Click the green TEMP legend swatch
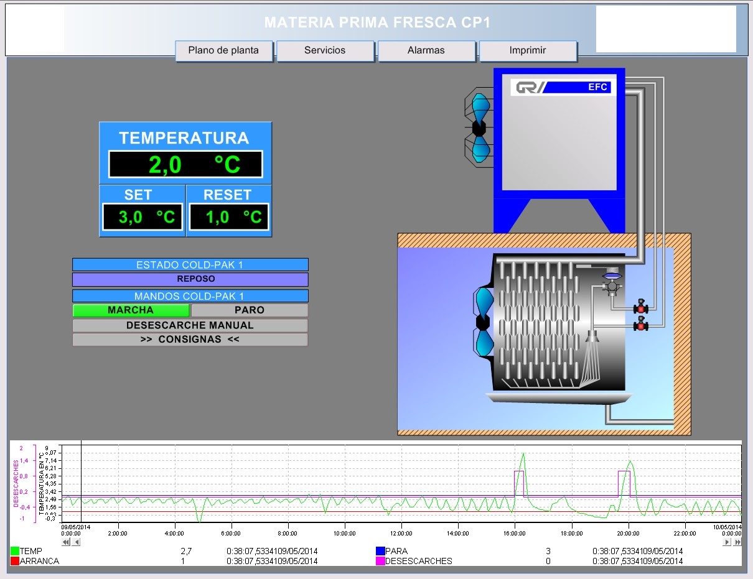Screen dimensions: 753x579 [x=15, y=551]
